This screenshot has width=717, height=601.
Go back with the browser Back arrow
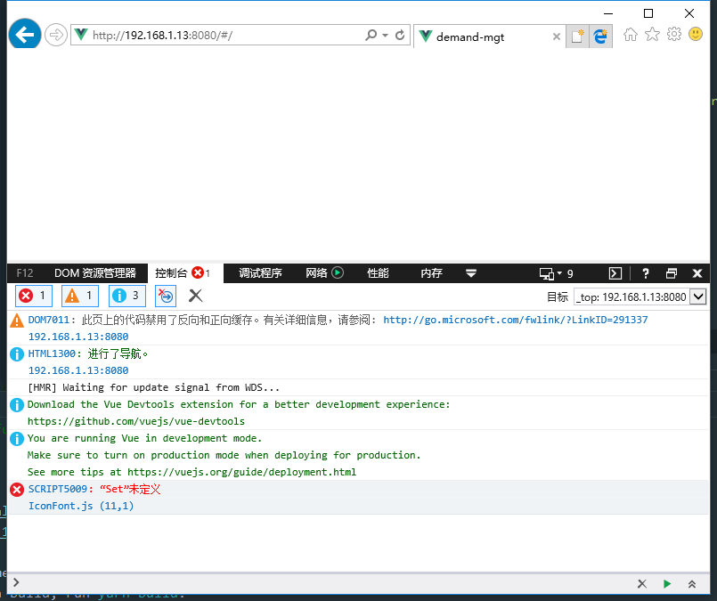25,34
